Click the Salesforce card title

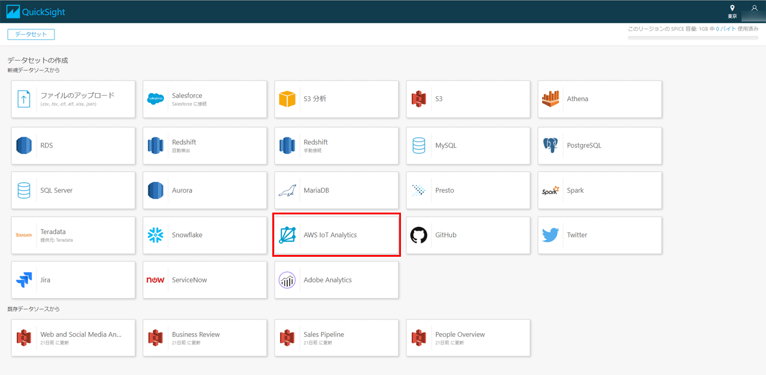(187, 96)
